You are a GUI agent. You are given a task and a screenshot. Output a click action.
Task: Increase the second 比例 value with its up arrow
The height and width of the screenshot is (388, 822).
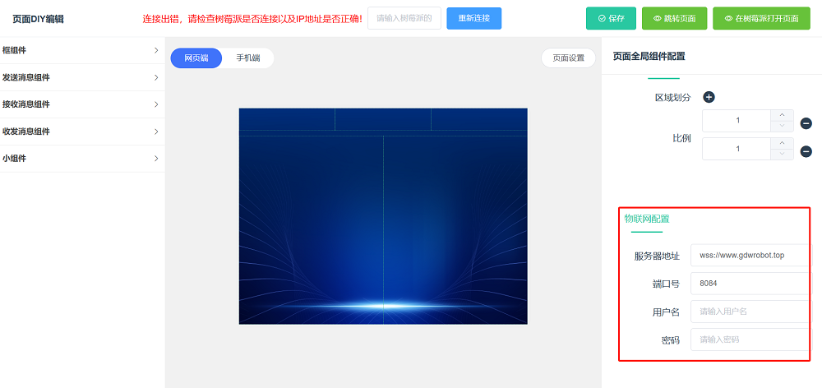point(783,143)
